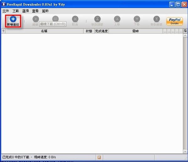Open the 選項 menu
Screen dimensions: 188x162
[25, 11]
